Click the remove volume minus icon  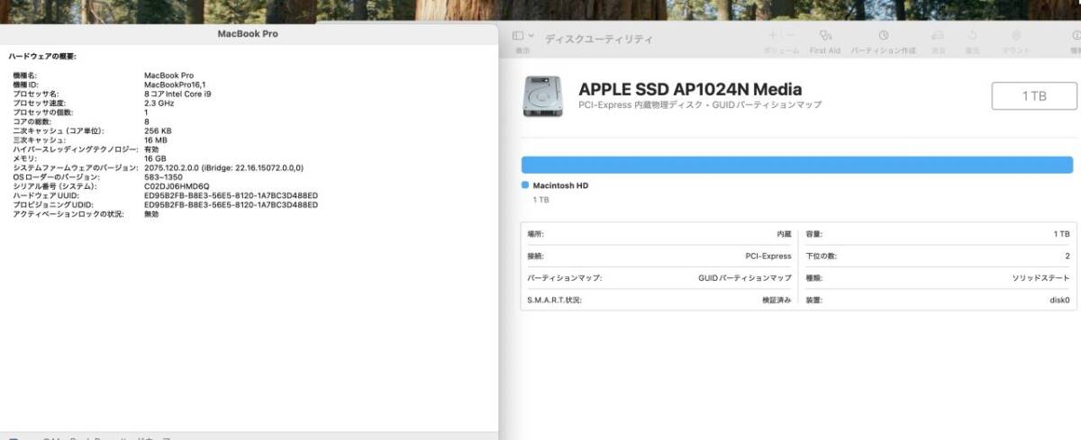point(790,36)
